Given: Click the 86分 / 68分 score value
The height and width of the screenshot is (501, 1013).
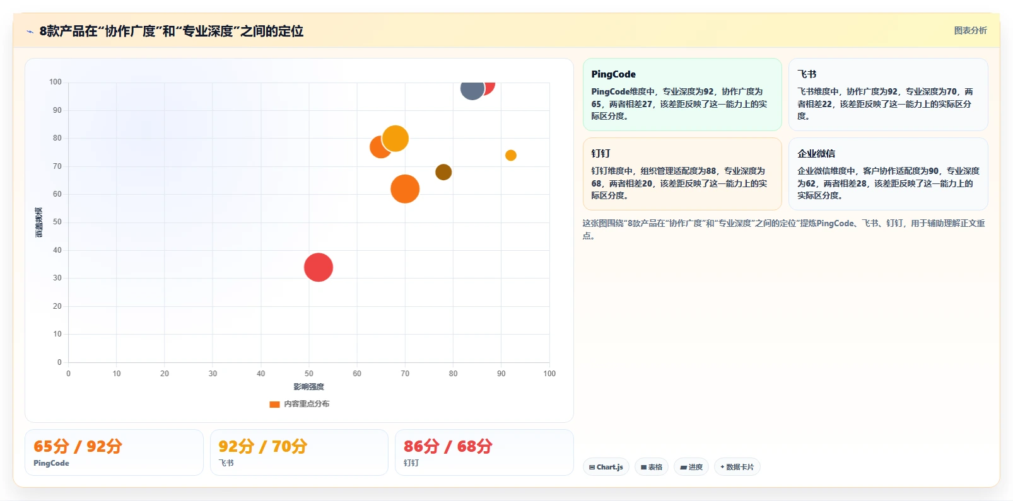Looking at the screenshot, I should tap(448, 446).
